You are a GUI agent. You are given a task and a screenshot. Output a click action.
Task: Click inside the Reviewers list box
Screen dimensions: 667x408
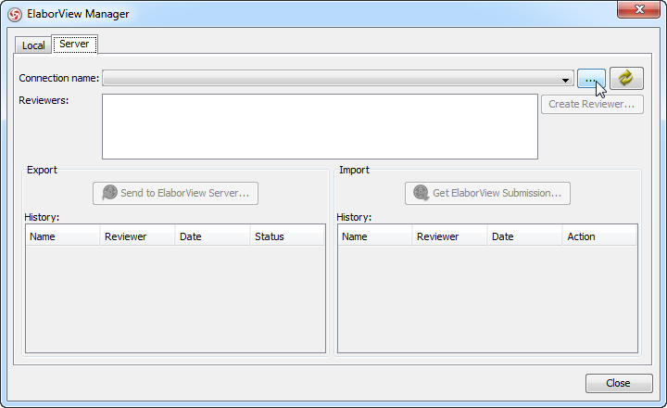[x=320, y=126]
